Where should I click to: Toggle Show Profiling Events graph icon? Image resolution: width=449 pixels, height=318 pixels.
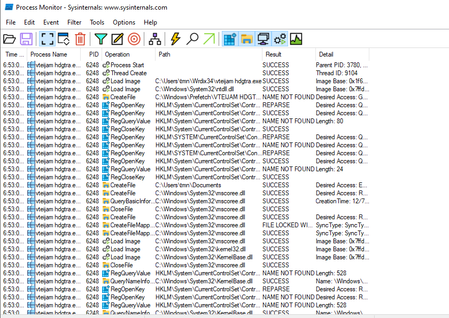click(296, 39)
